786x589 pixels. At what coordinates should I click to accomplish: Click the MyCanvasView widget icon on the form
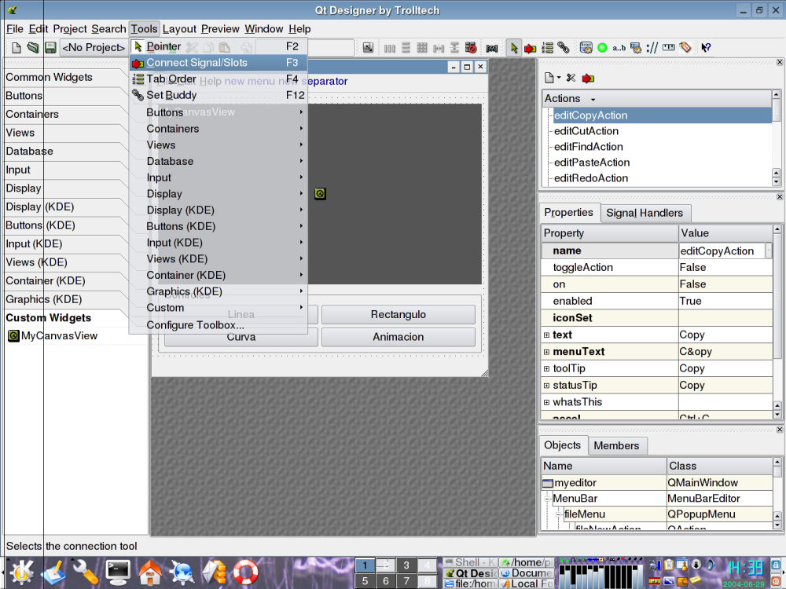click(x=321, y=193)
